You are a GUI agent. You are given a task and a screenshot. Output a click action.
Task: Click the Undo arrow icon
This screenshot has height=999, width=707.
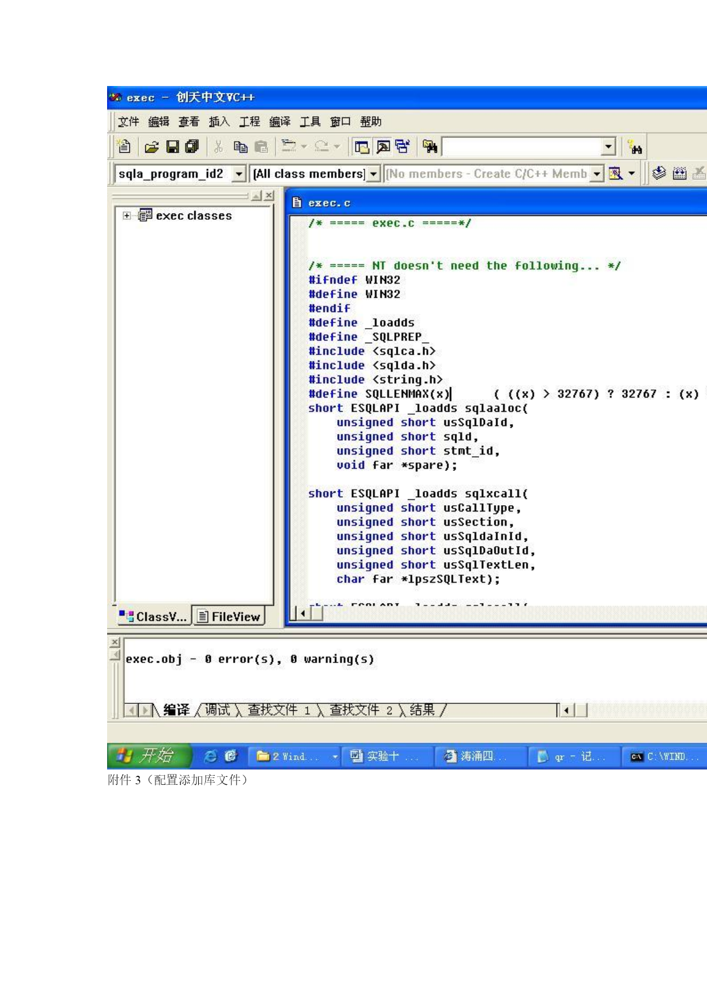tap(289, 147)
